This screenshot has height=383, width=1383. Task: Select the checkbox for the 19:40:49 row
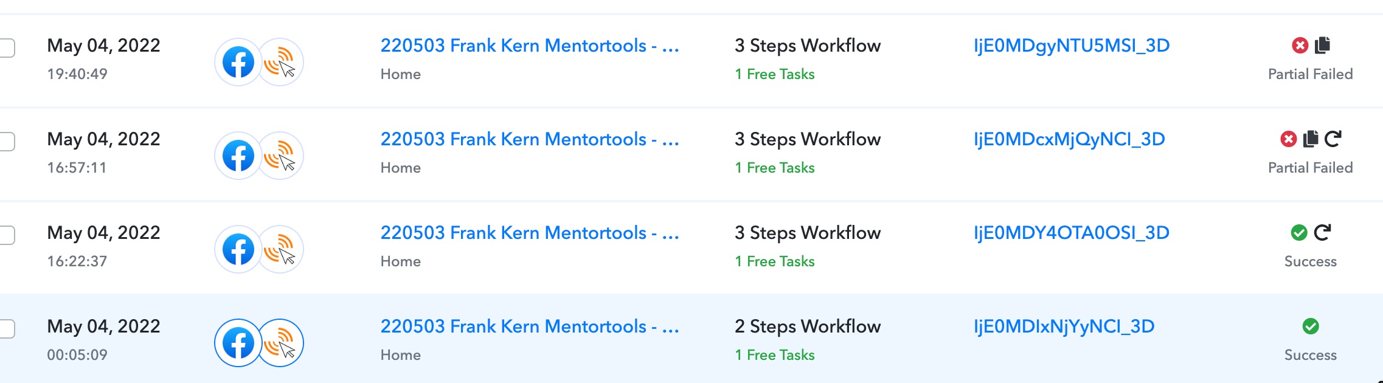pos(5,48)
